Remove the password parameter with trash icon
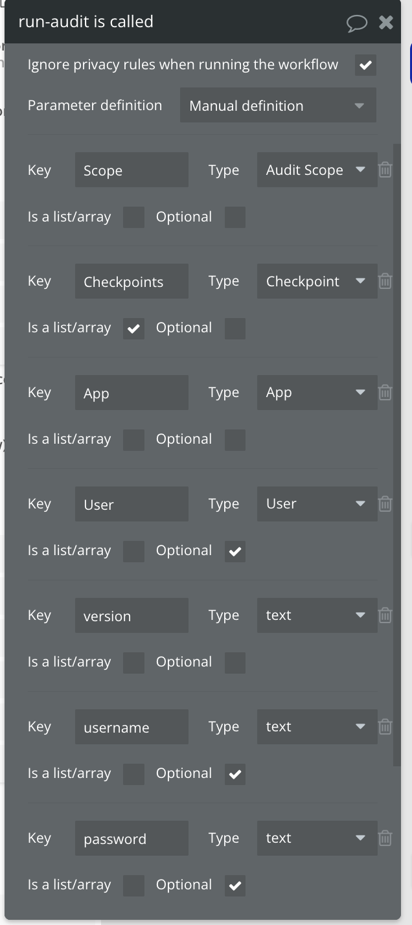 click(x=385, y=838)
